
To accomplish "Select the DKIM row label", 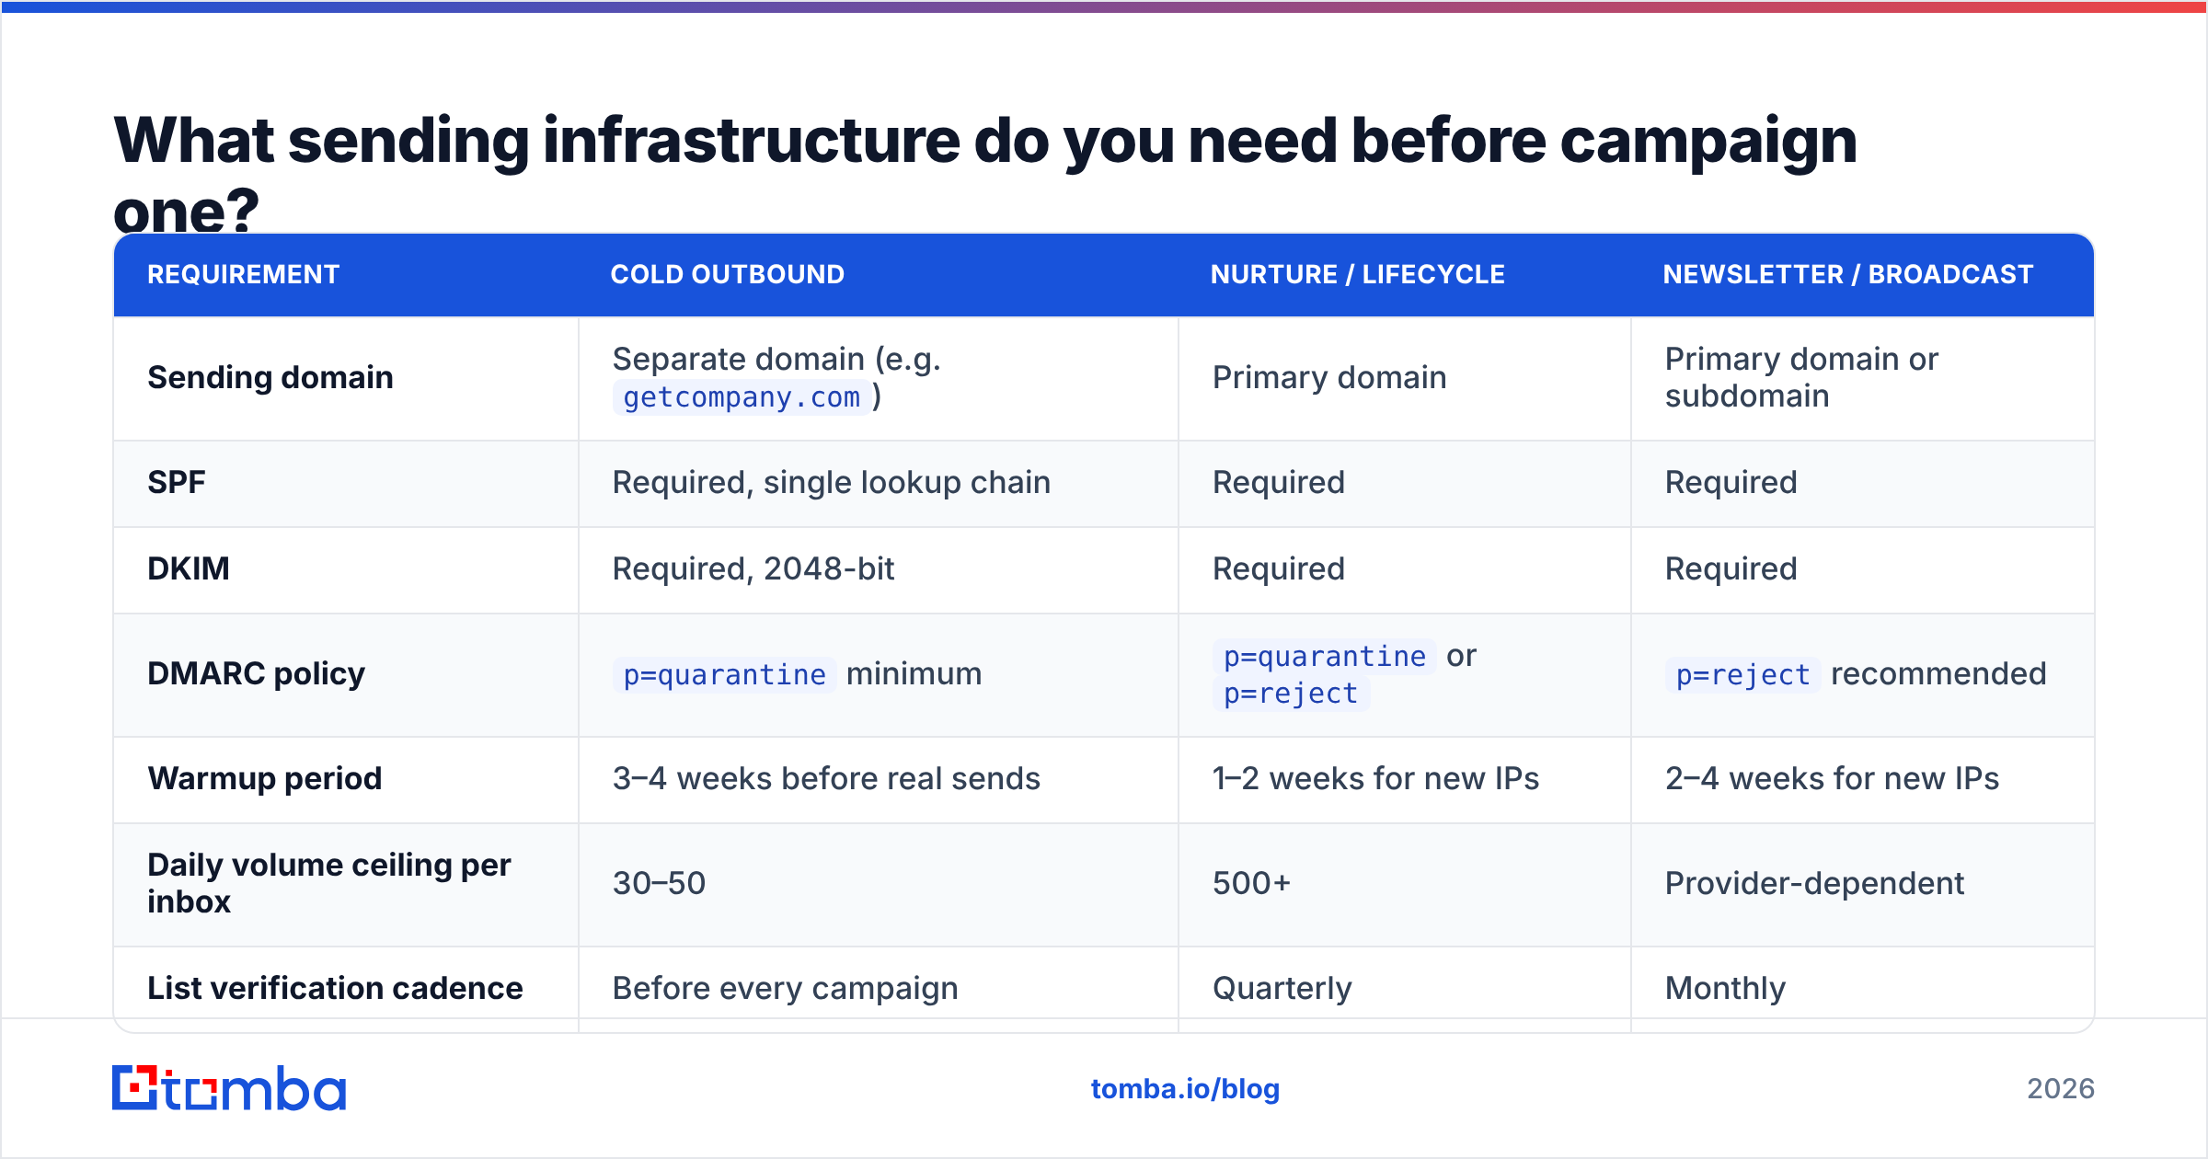I will [189, 568].
